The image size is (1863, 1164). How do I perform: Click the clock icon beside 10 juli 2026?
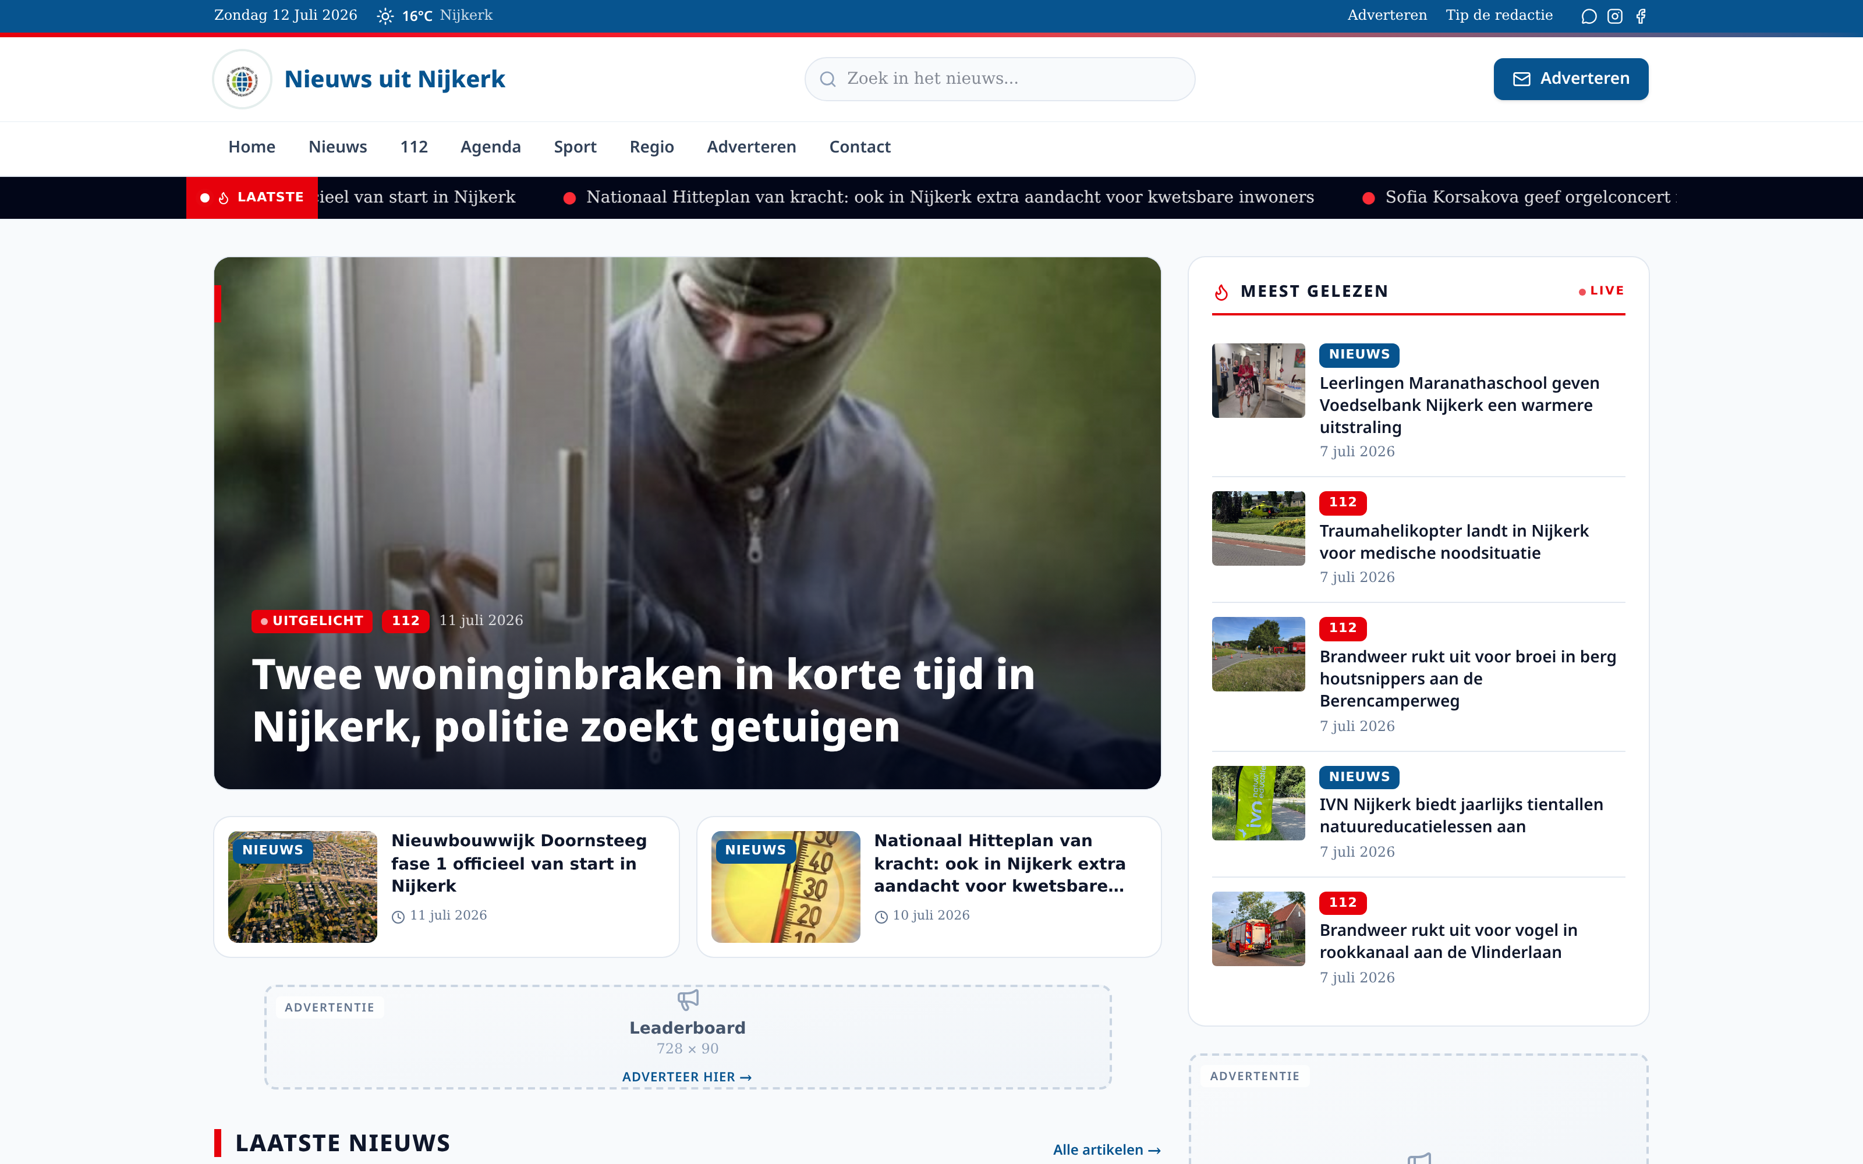tap(881, 916)
